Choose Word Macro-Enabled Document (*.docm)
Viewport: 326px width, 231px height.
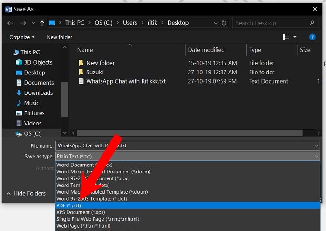(188, 172)
